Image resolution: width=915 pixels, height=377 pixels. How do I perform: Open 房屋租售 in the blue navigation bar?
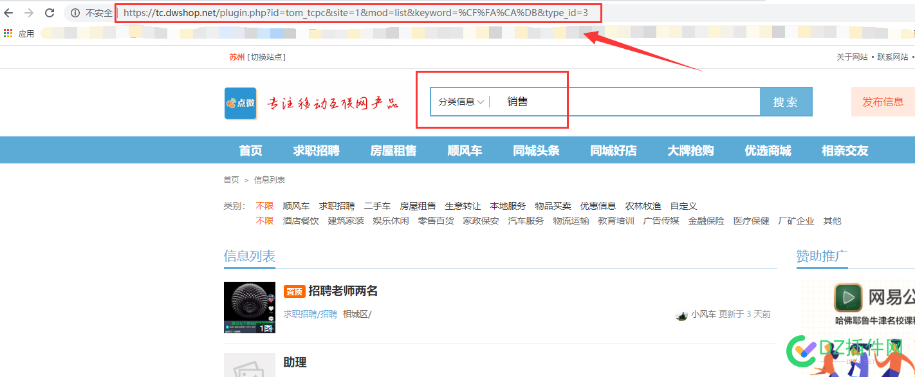(x=393, y=151)
